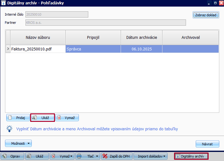Click Digitálny archív toolbar button
Image resolution: width=224 pixels, height=161 pixels.
tap(191, 156)
